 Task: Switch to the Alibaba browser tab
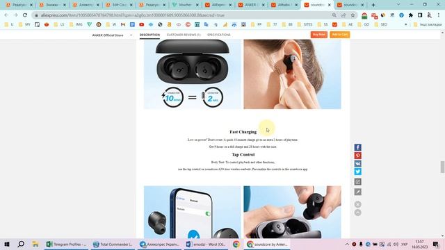pos(284,5)
